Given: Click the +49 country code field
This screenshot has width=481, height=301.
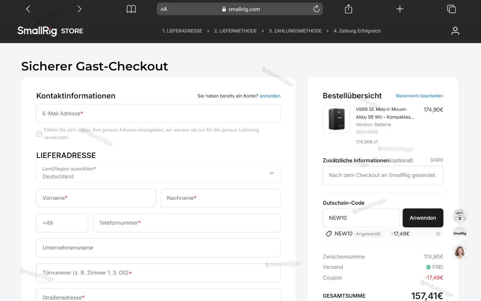Looking at the screenshot, I should point(62,223).
